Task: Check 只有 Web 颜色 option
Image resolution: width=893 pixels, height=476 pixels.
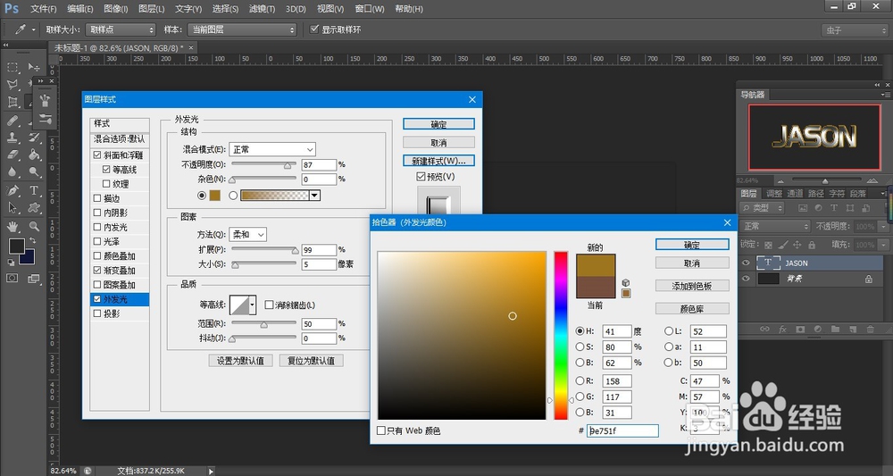Action: 381,431
